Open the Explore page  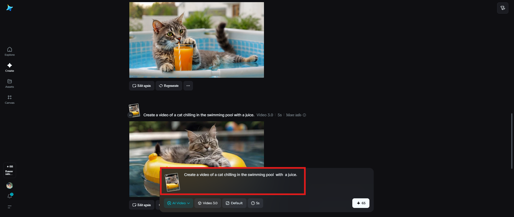[x=10, y=51]
